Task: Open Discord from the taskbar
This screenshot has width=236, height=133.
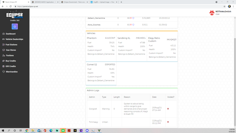Action: click(x=87, y=130)
